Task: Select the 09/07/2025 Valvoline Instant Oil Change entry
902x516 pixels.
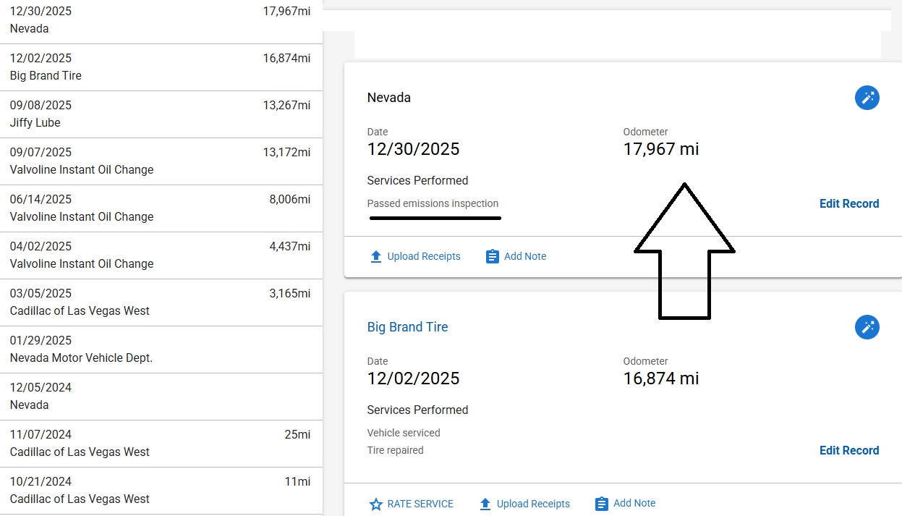Action: (x=160, y=161)
